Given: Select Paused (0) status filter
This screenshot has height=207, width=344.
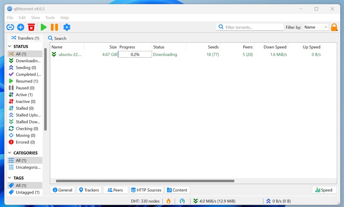Looking at the screenshot, I should [x=25, y=88].
